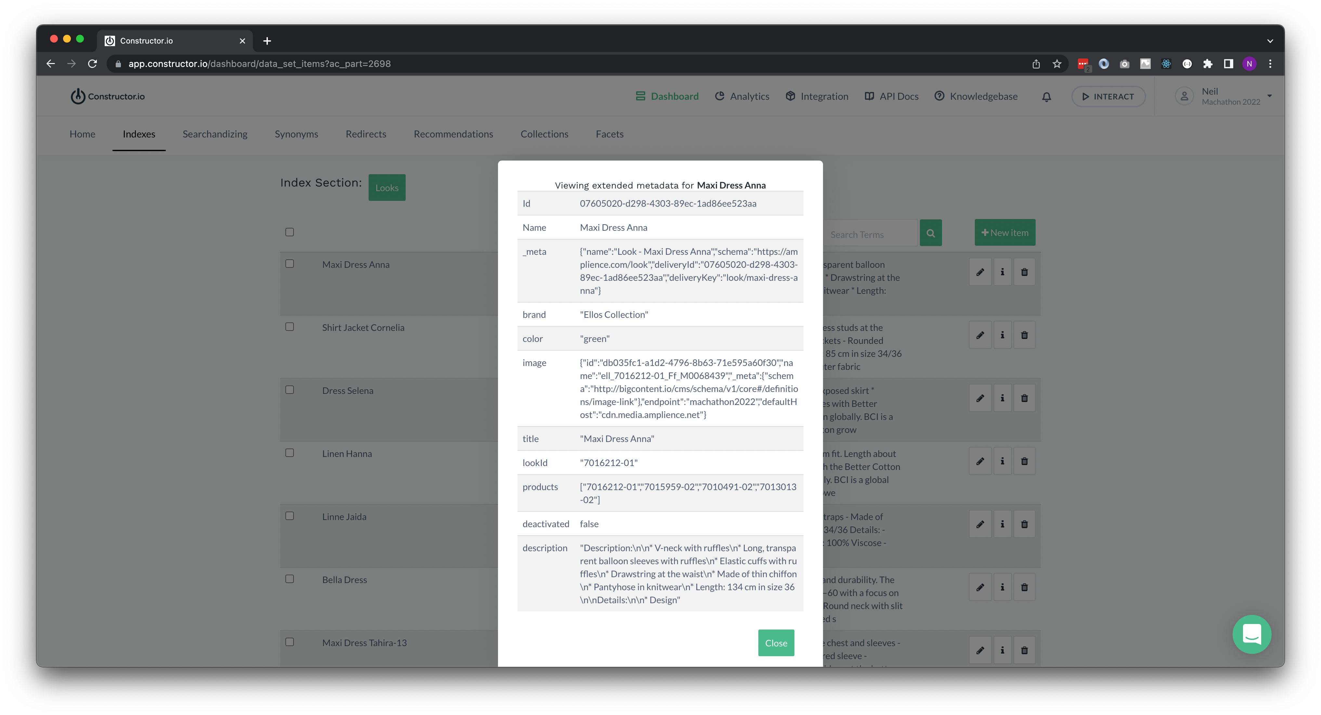Close the extended metadata dialog
Image resolution: width=1321 pixels, height=715 pixels.
775,643
